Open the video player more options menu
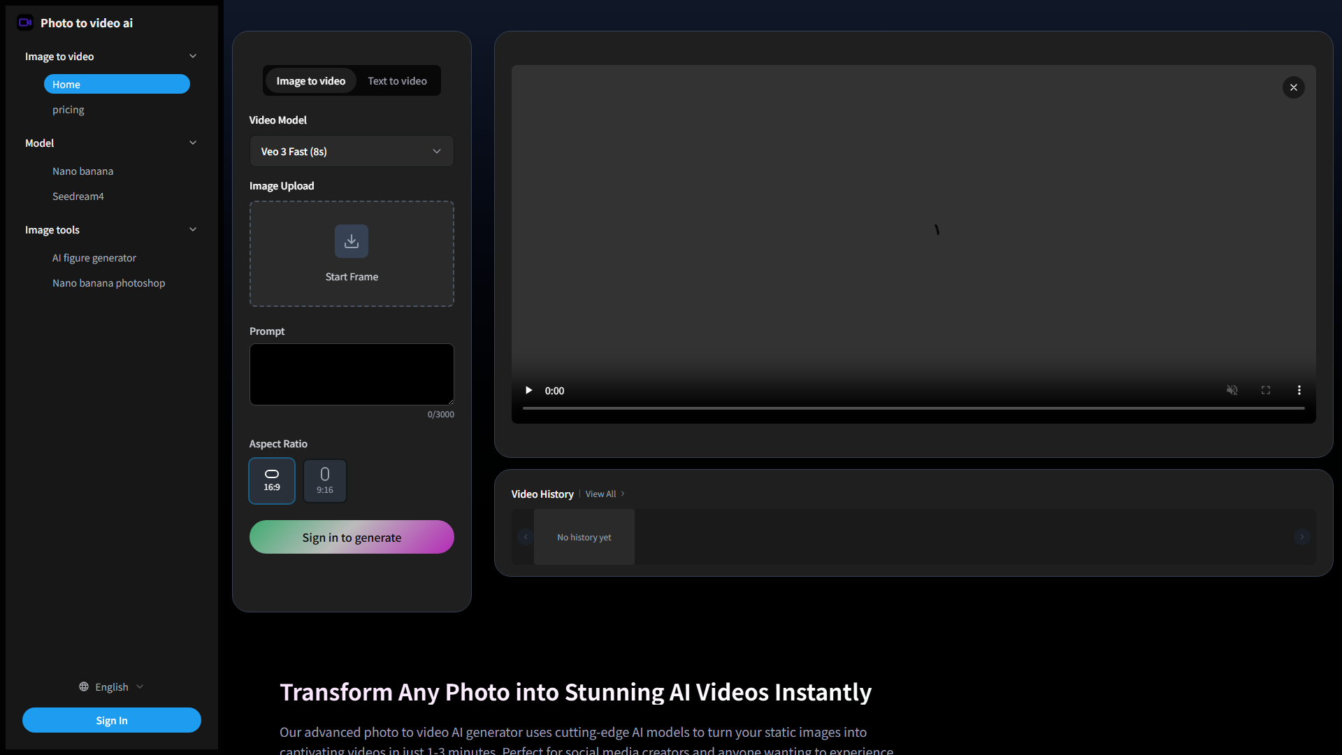 (1299, 390)
